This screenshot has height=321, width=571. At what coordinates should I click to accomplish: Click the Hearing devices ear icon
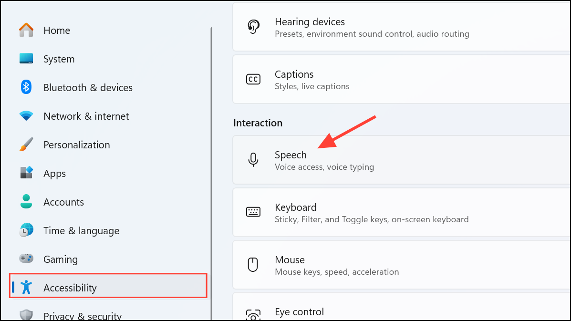pos(253,27)
